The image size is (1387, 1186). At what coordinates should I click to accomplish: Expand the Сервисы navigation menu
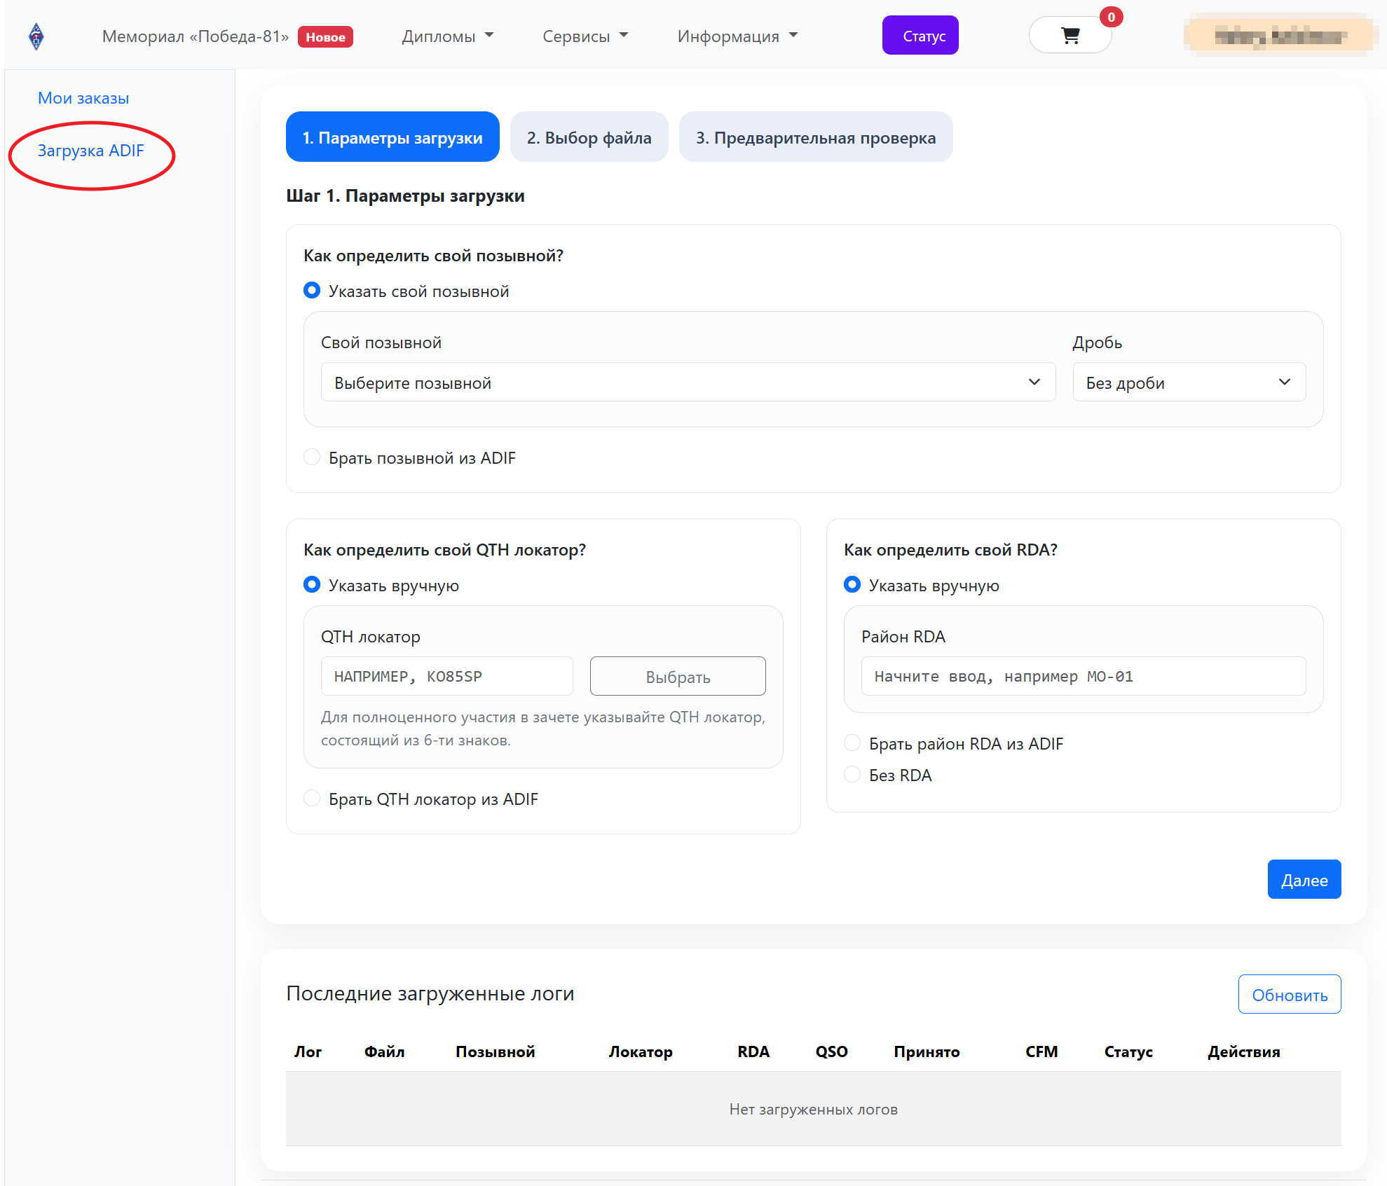tap(585, 36)
